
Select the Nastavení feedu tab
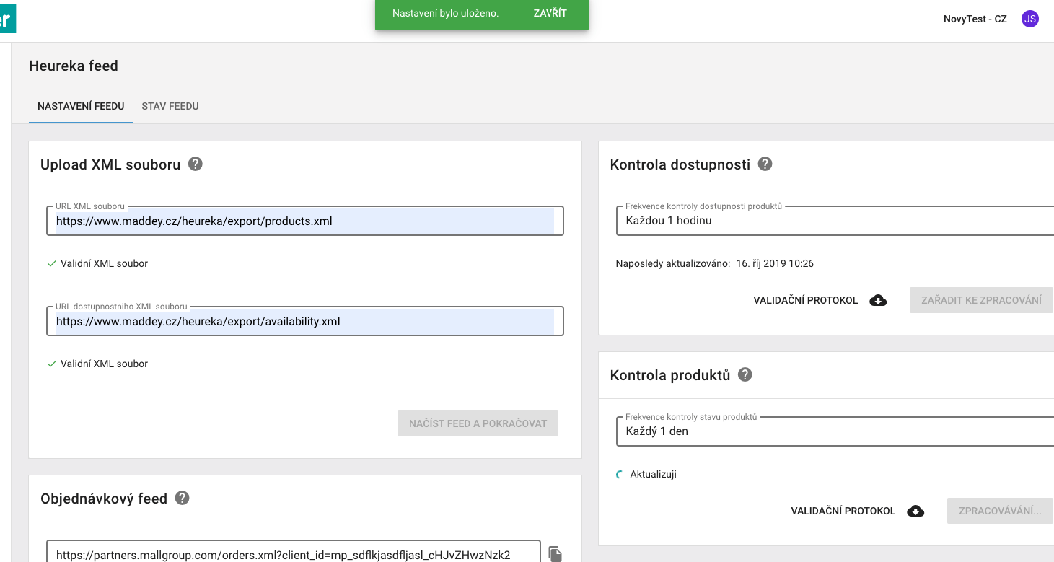coord(81,106)
